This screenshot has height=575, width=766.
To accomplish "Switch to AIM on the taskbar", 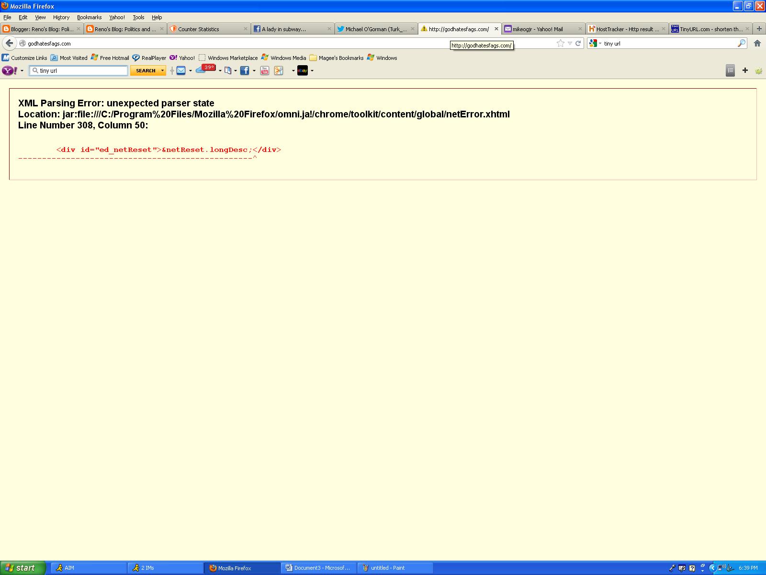I will click(89, 568).
